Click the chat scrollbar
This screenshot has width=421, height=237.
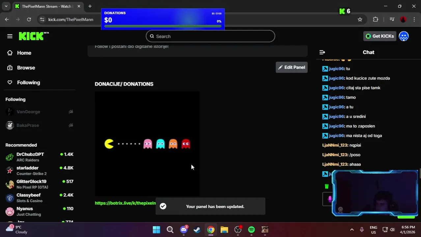pos(420,174)
